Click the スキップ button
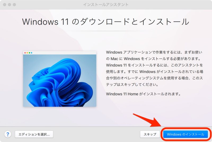 (150, 134)
